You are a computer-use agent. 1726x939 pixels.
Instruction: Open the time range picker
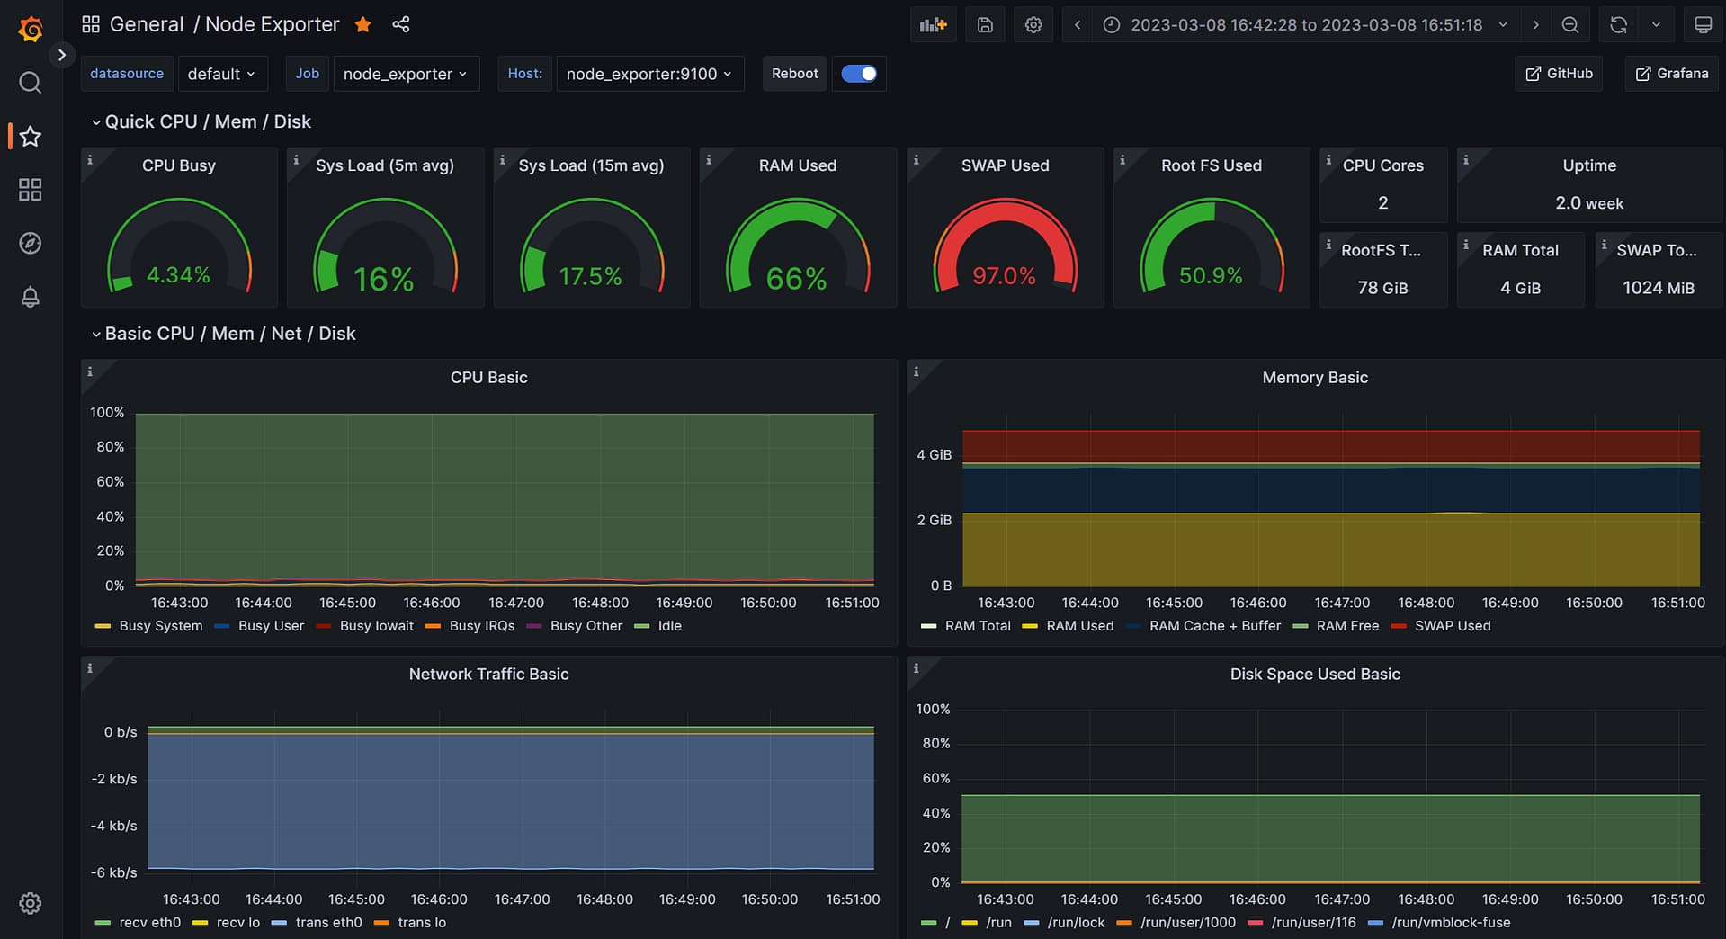click(1305, 25)
